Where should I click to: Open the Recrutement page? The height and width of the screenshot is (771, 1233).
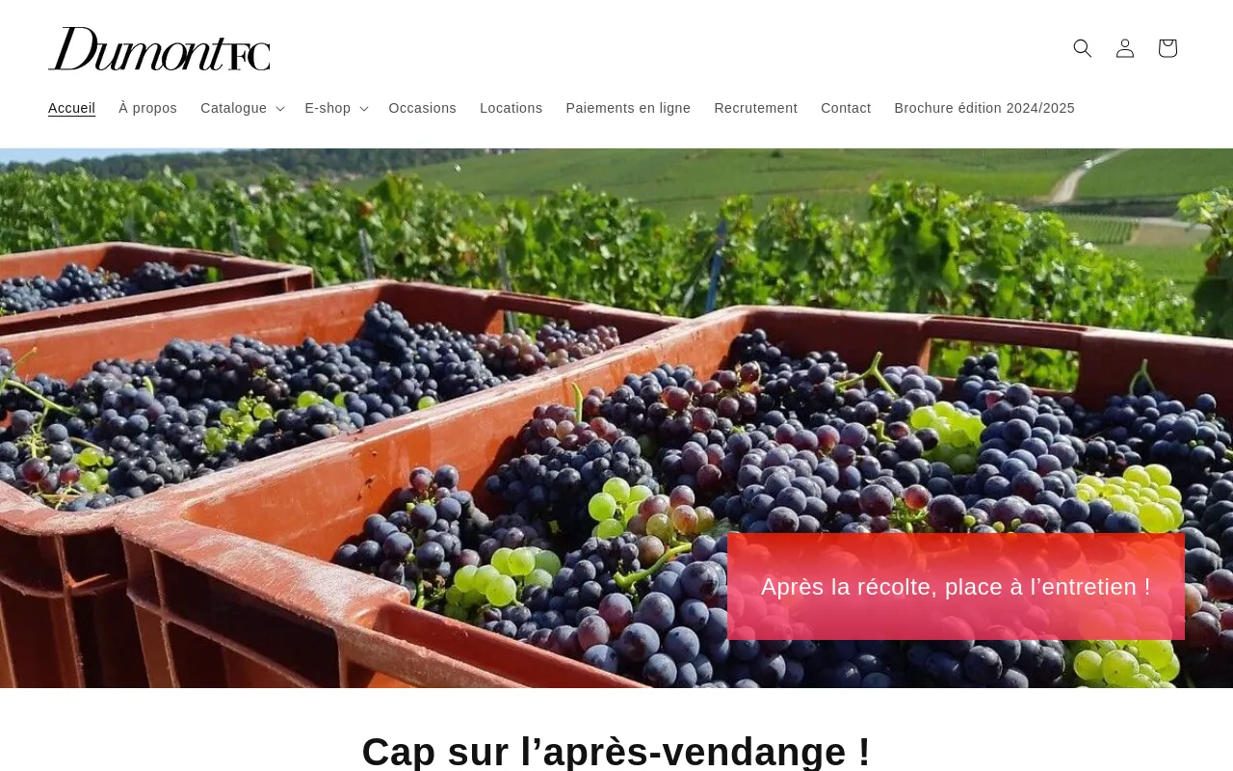pyautogui.click(x=755, y=108)
